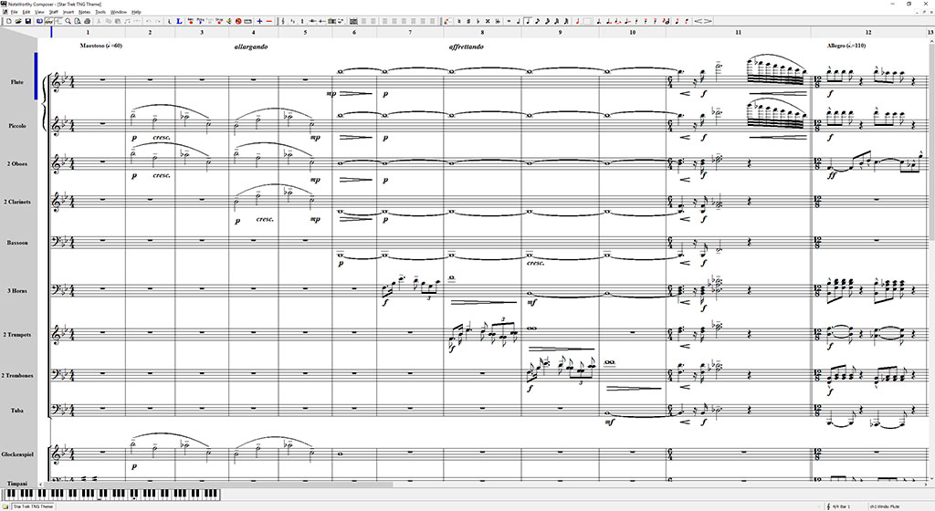Open the Staff menu

click(x=54, y=12)
